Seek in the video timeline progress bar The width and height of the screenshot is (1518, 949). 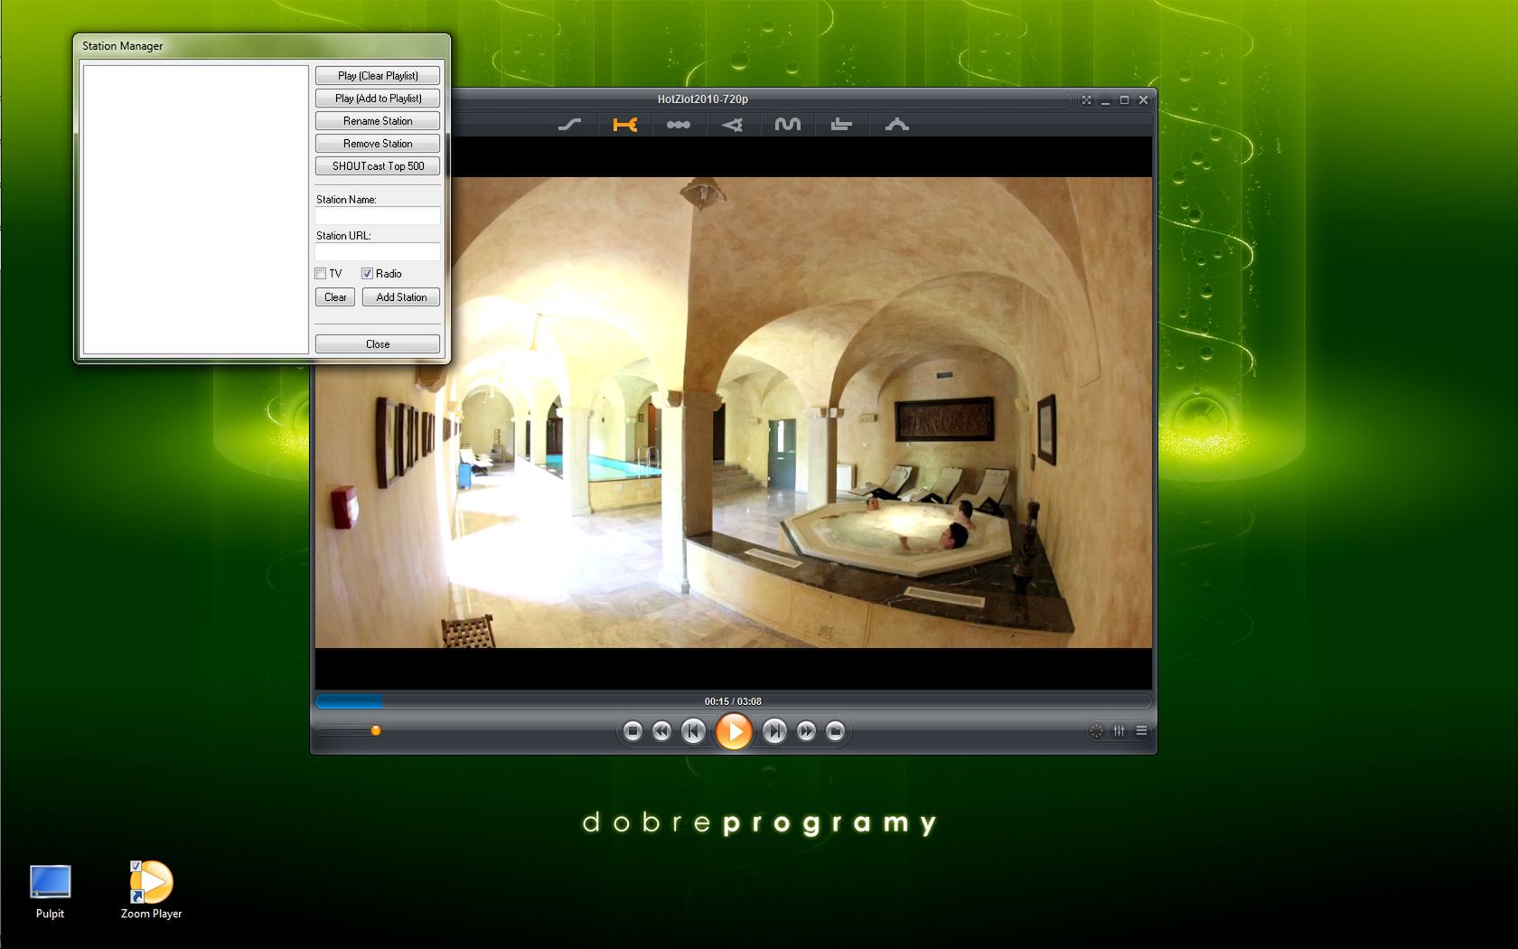(733, 701)
